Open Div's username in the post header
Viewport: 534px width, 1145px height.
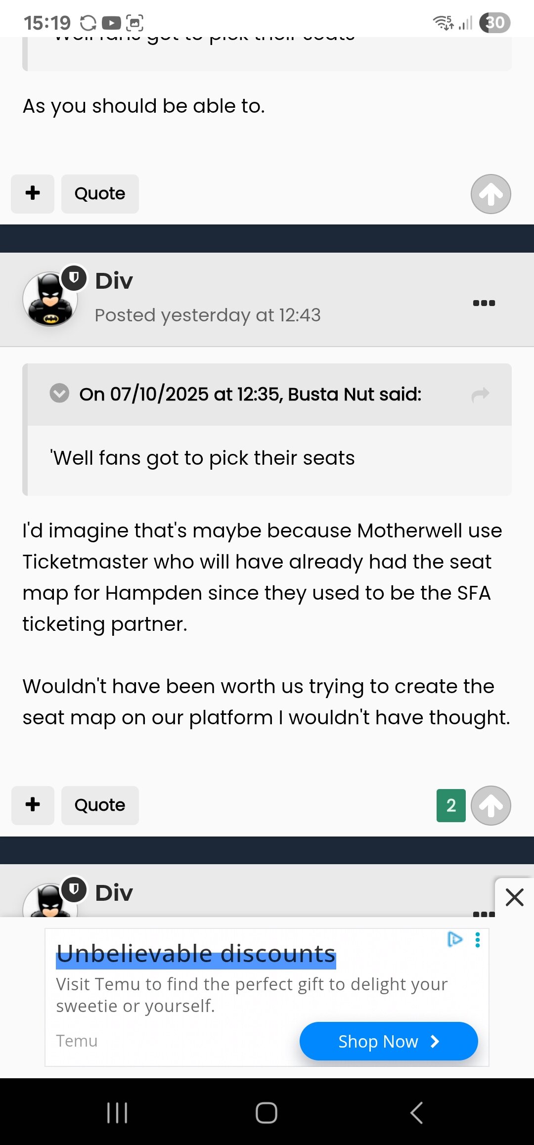pyautogui.click(x=114, y=281)
